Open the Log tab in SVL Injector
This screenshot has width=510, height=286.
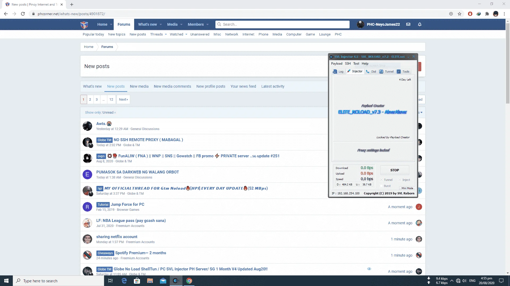coord(338,71)
